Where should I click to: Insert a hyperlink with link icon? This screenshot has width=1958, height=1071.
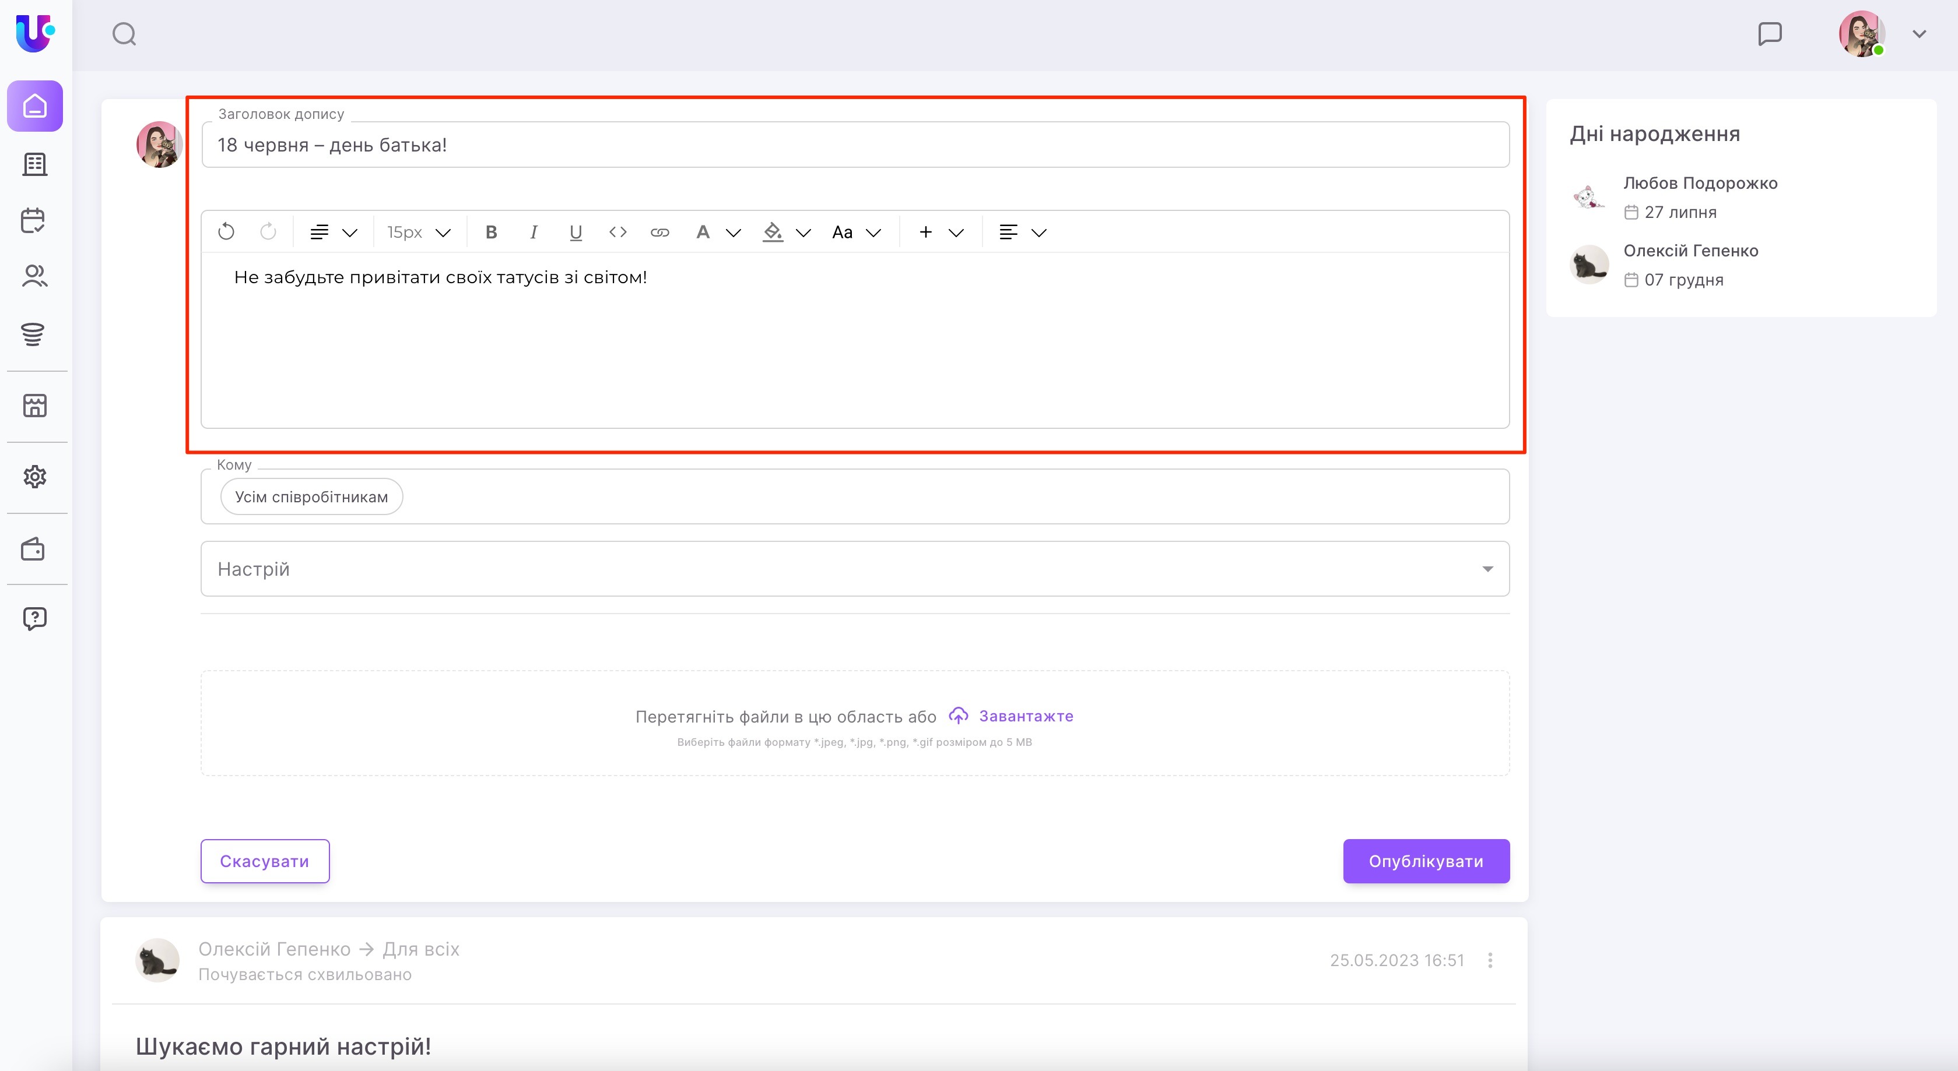click(x=660, y=232)
